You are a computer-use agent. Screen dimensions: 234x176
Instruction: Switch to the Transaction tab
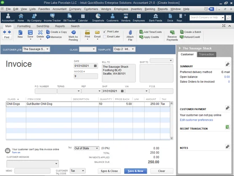(x=207, y=54)
